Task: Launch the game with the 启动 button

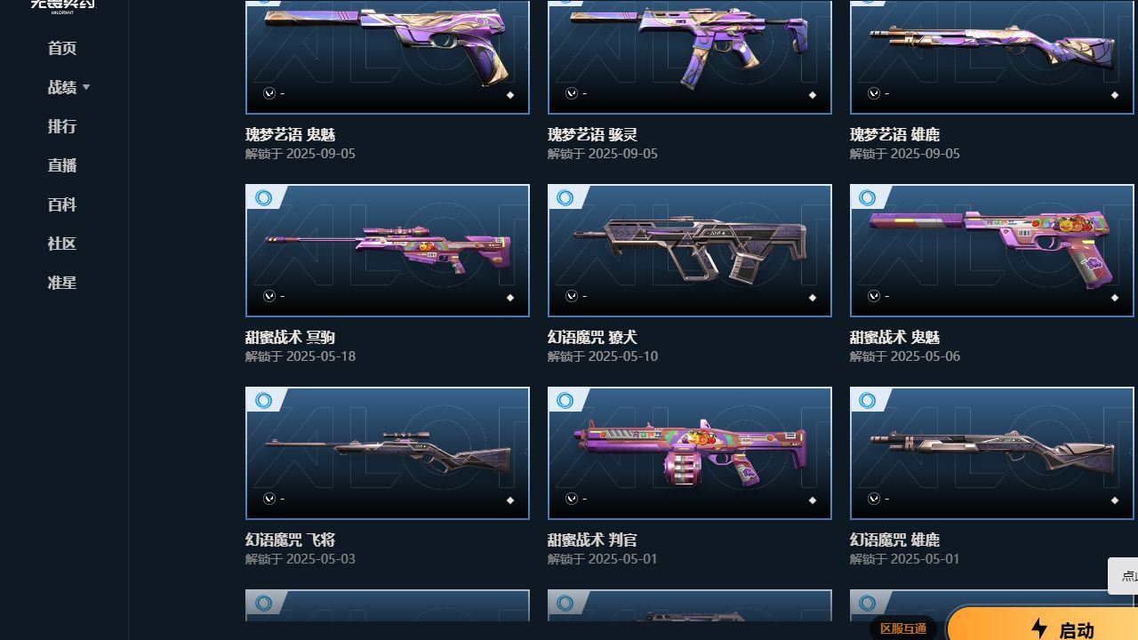Action: [1042, 624]
